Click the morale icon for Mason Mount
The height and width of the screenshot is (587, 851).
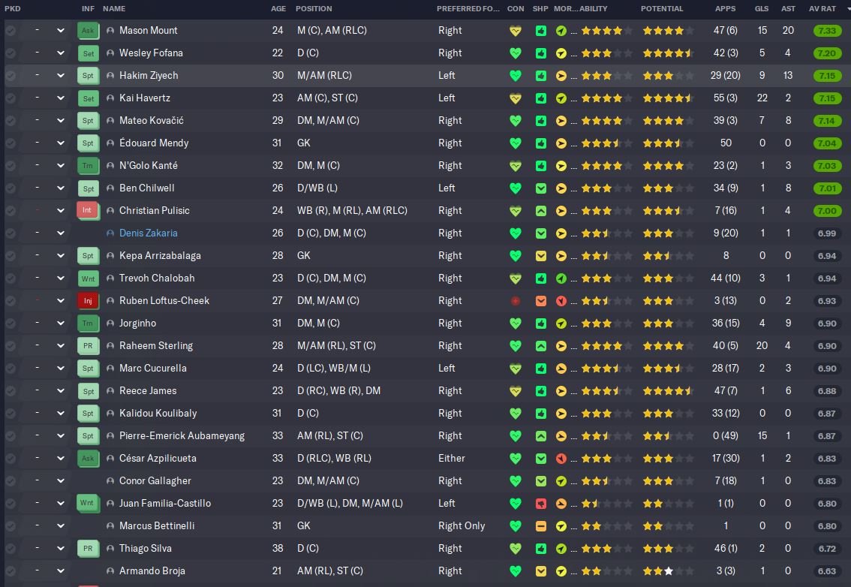[561, 31]
